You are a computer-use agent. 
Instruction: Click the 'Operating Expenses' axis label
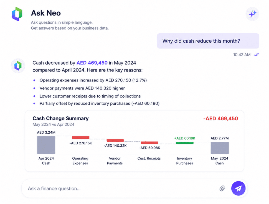point(80,161)
